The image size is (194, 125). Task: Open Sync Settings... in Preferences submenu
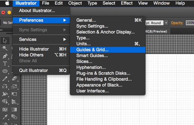click(108, 26)
